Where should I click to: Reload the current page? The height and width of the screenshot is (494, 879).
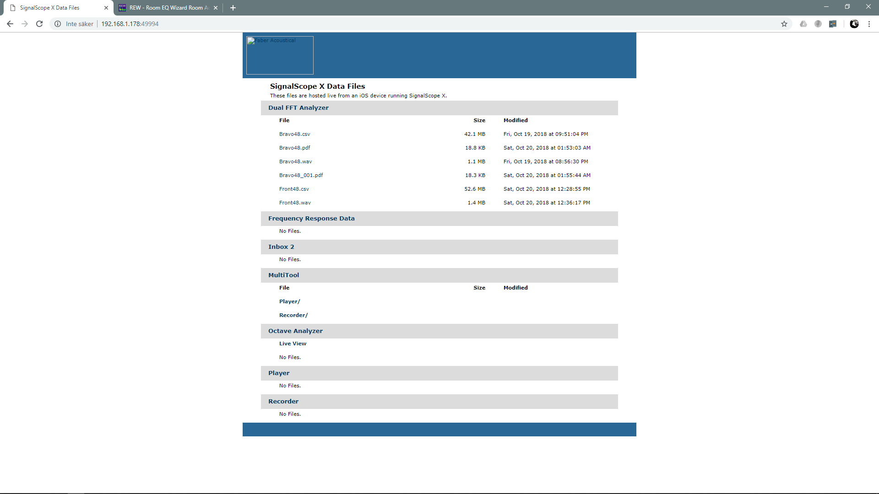39,24
